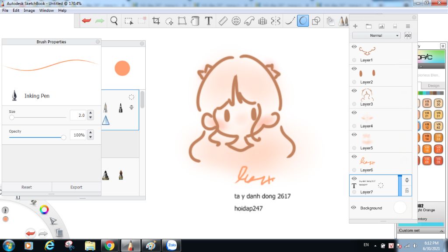Toggle visibility of text Layer7
448x252 pixels.
354,178
